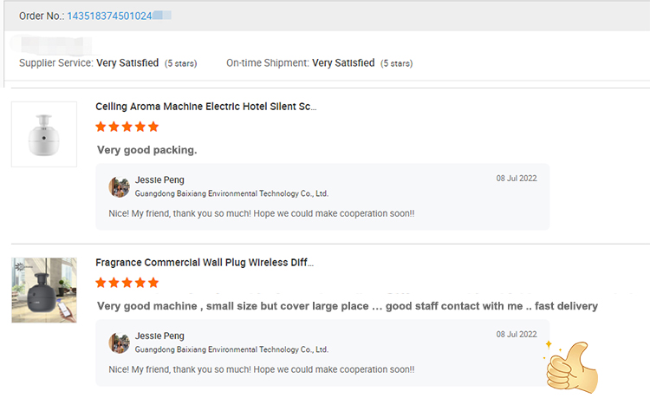
Task: Open Guangdong Baixiang company name in first reply
Action: coord(231,193)
